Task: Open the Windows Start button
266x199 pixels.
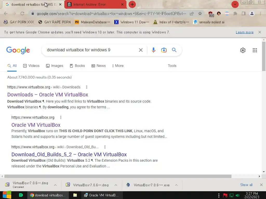Action: pyautogui.click(x=7, y=195)
